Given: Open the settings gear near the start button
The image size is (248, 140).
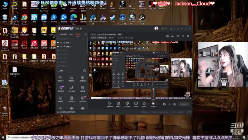Looking at the screenshot, I should coord(175,104).
